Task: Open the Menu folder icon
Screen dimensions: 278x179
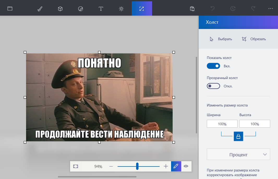Action: click(x=10, y=9)
